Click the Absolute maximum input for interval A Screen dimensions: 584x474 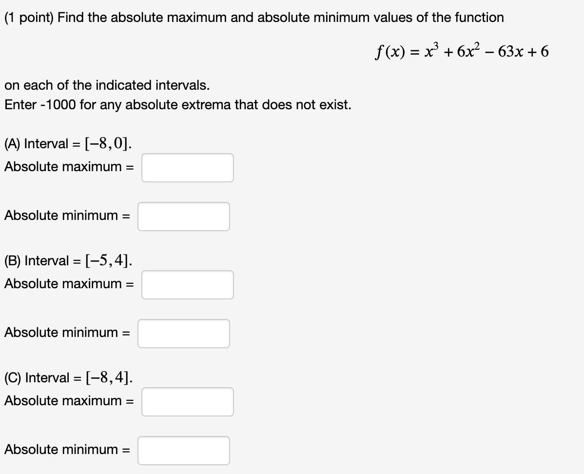pyautogui.click(x=187, y=167)
